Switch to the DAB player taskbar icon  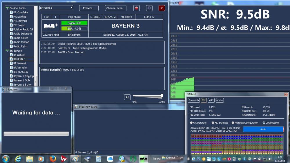tap(144, 159)
